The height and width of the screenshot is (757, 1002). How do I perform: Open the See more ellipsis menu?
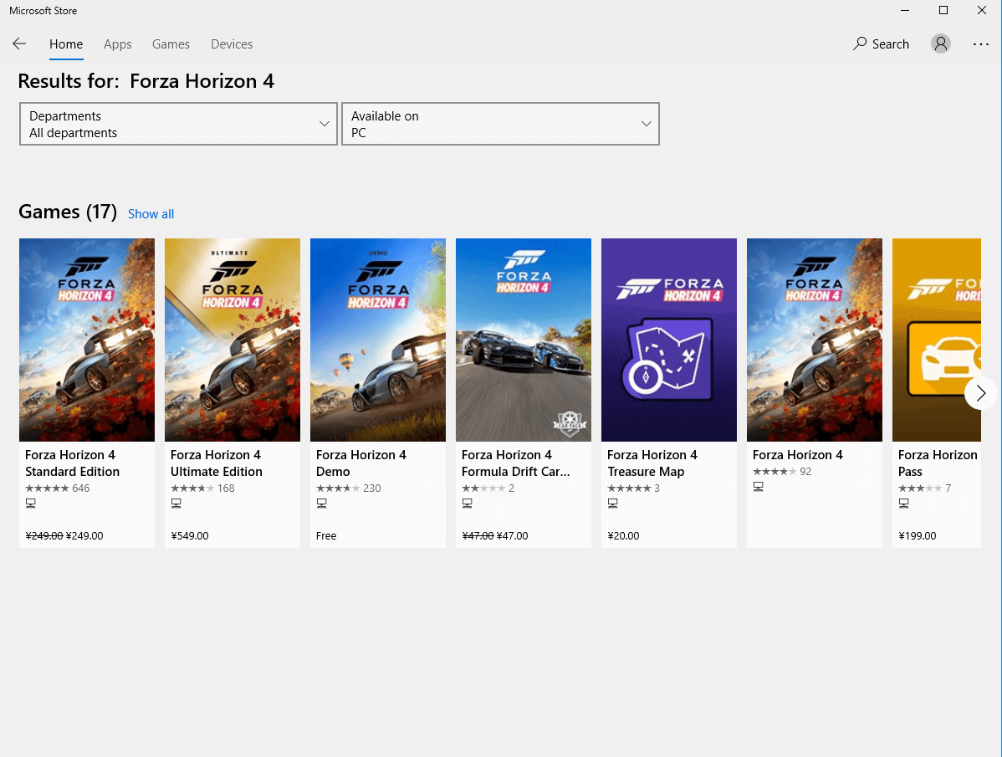pos(980,44)
